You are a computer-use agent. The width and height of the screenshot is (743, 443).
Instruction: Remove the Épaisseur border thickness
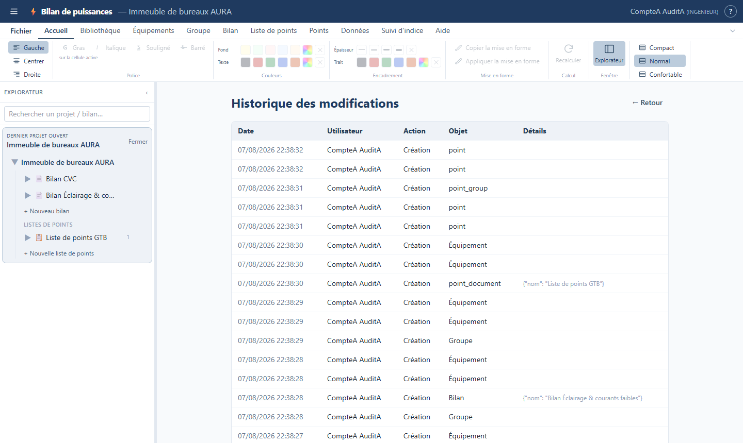[411, 50]
